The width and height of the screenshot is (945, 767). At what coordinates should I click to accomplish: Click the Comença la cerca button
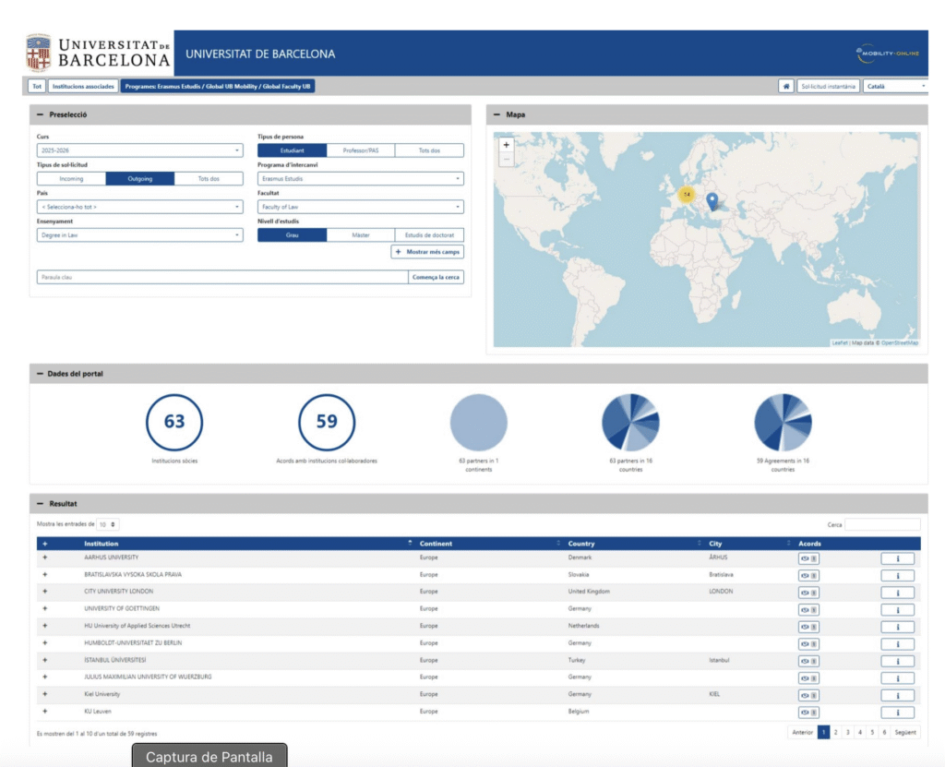pos(436,277)
